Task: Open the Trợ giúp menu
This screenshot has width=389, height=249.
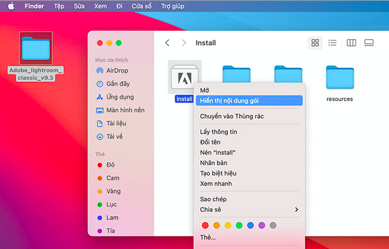Action: [x=172, y=6]
